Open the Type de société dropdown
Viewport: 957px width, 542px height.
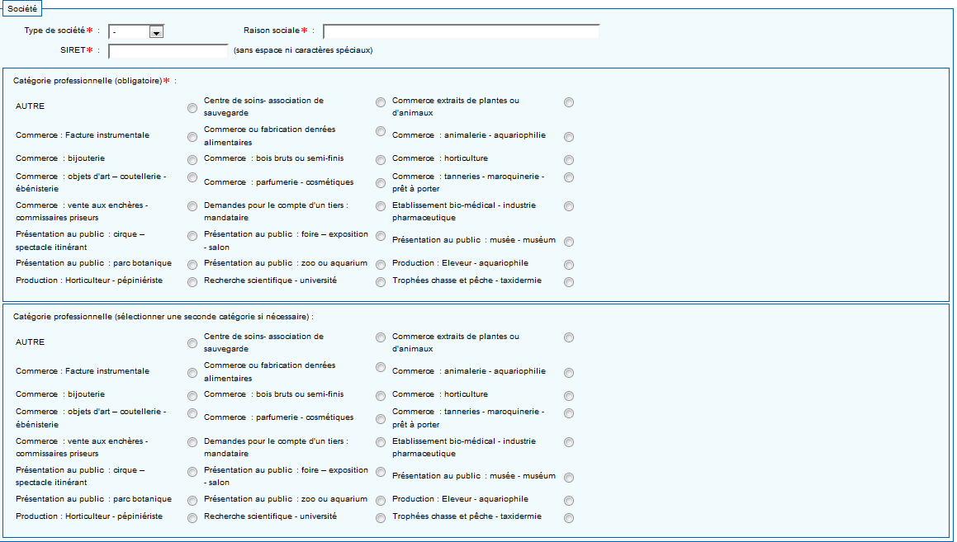pyautogui.click(x=136, y=31)
